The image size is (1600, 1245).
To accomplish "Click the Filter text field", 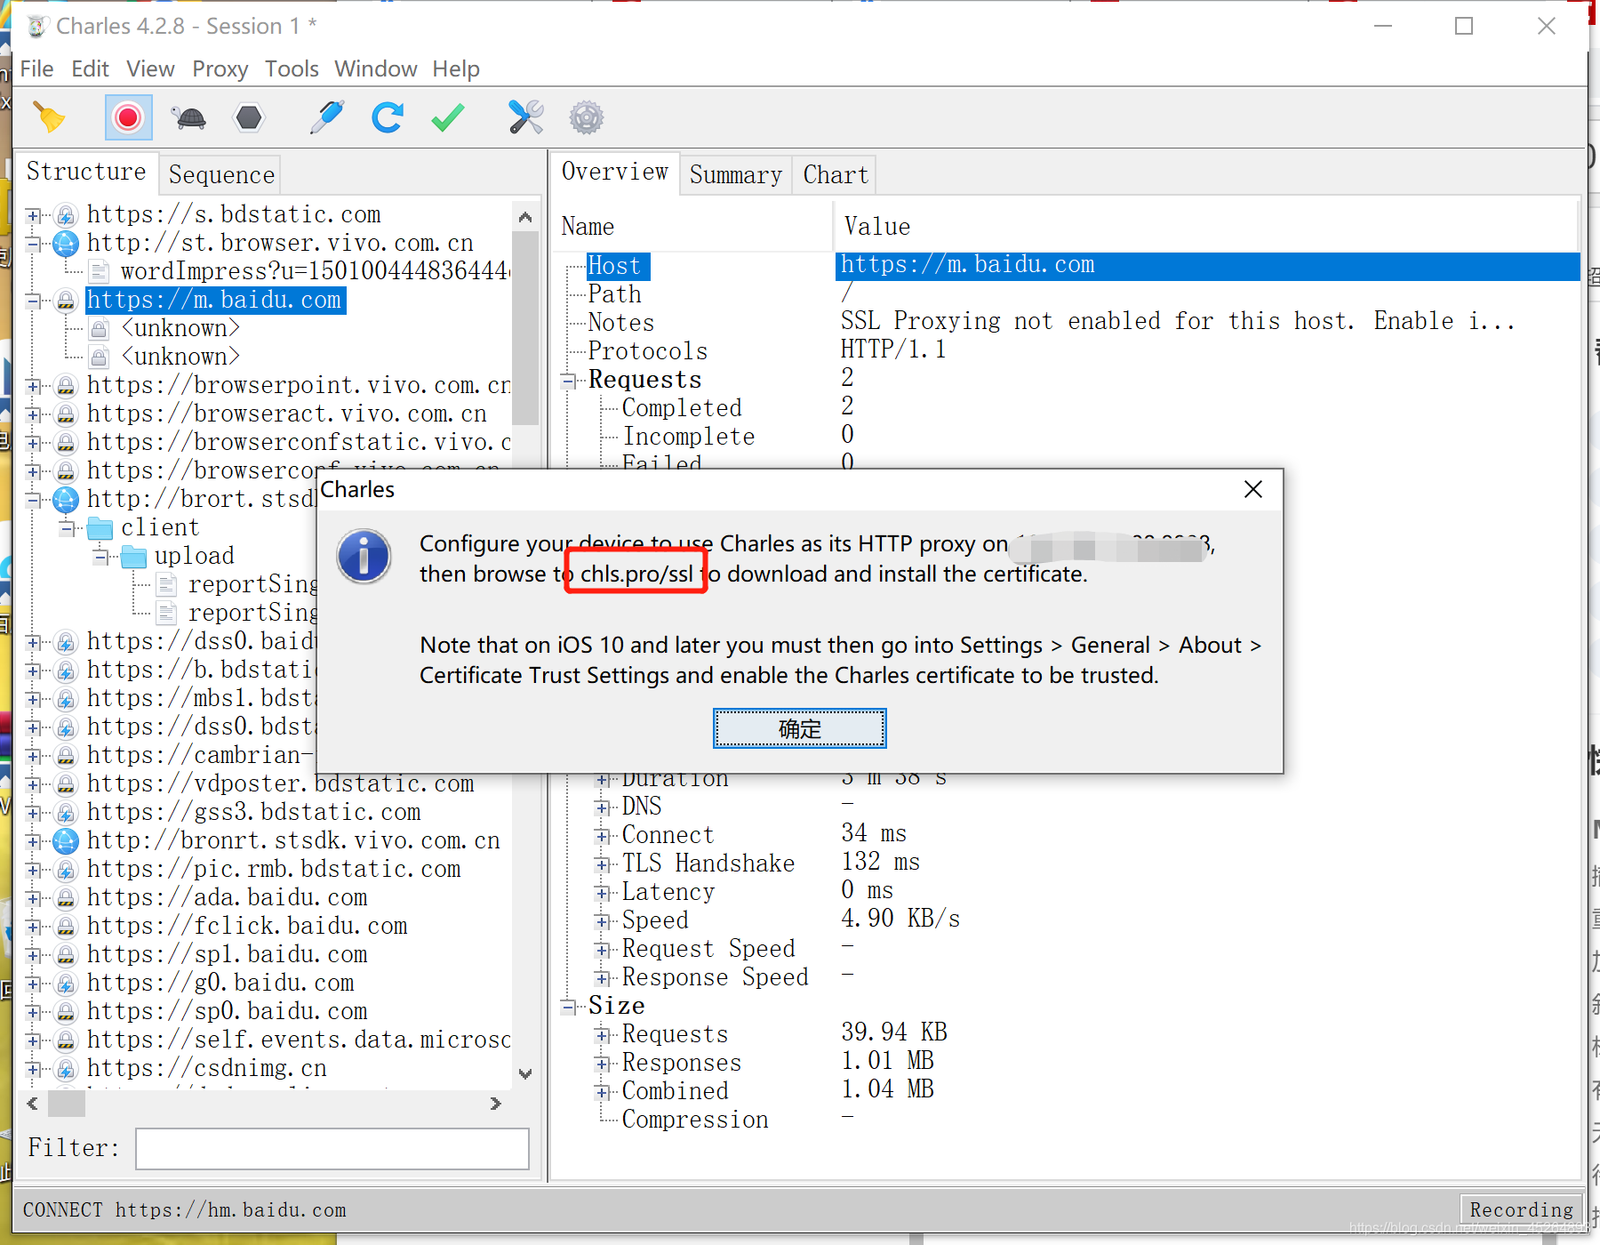I will 332,1148.
